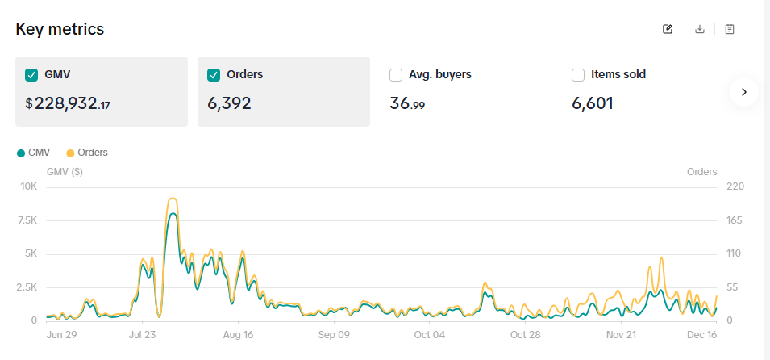Enable the Avg. buyers checkbox
Screen dimensions: 770x360
(x=396, y=75)
